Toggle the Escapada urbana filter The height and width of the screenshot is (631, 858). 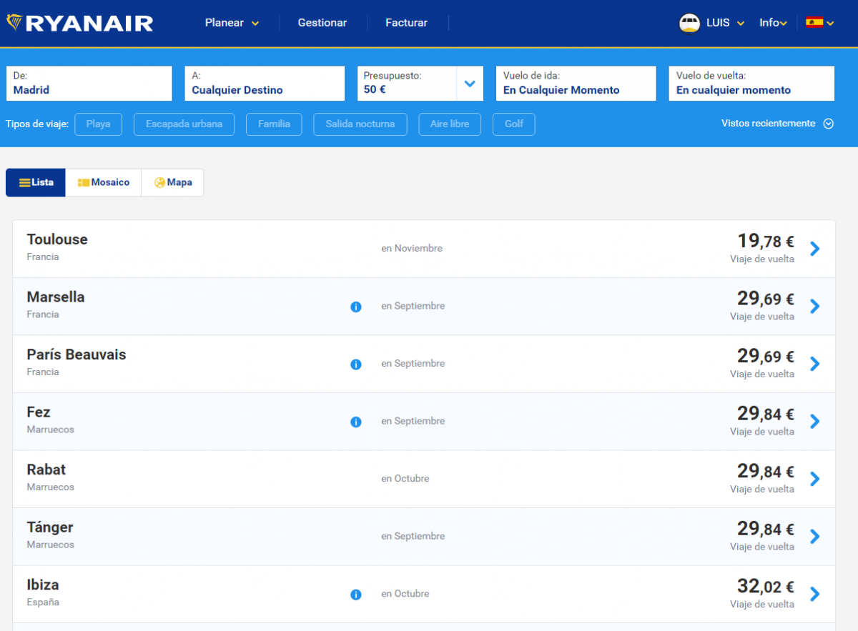[x=184, y=124]
